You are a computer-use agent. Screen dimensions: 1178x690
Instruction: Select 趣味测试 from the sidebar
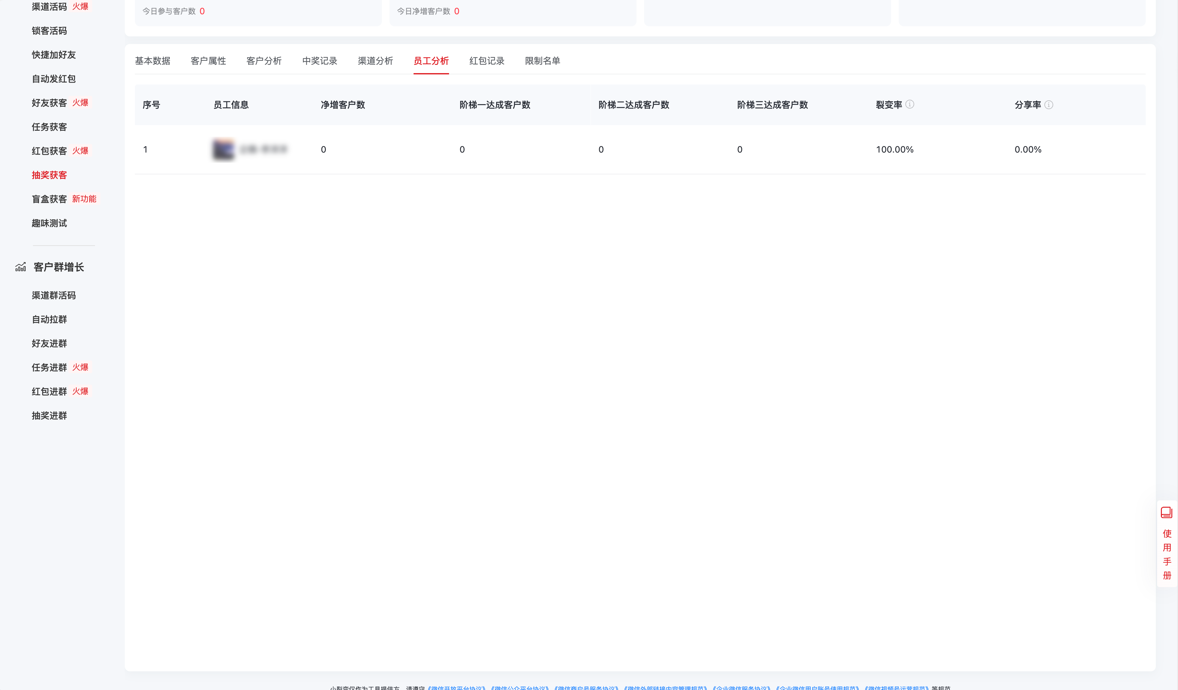point(49,223)
